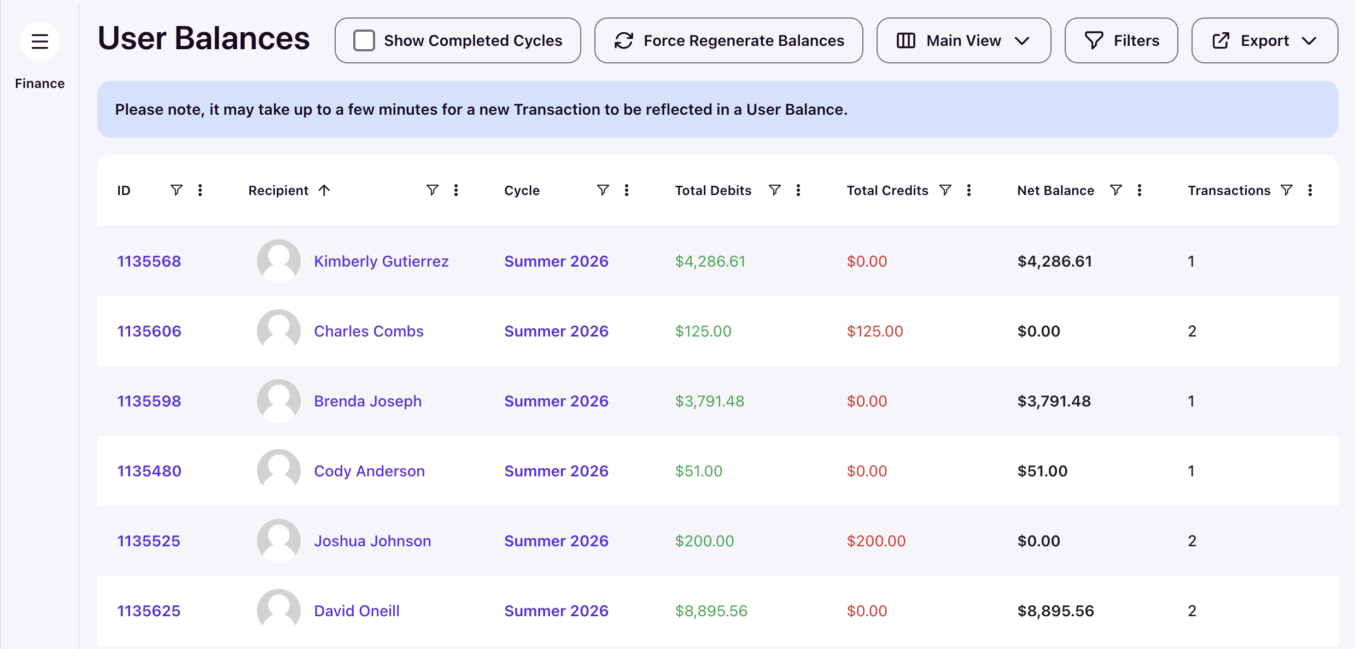The width and height of the screenshot is (1355, 649).
Task: Open the ID column options menu
Action: (x=200, y=190)
